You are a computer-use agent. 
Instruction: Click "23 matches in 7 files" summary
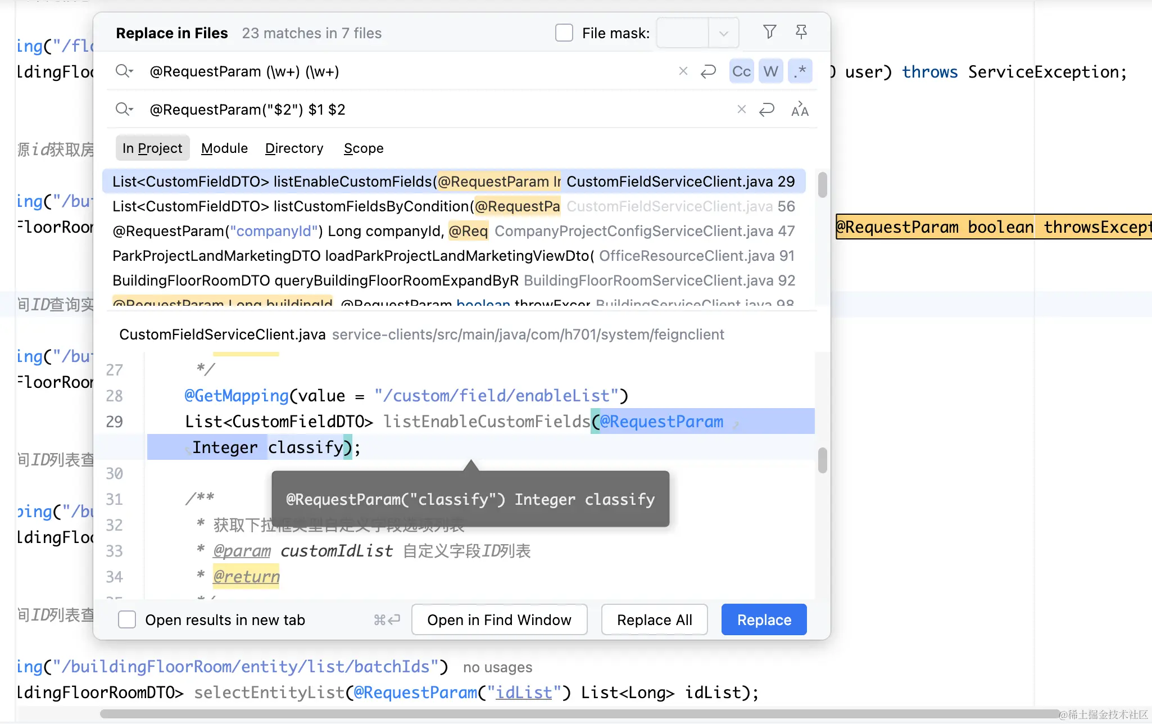(311, 33)
